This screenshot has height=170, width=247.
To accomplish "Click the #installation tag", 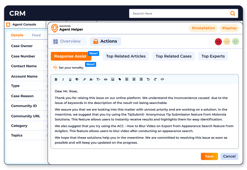I will 203,28.
